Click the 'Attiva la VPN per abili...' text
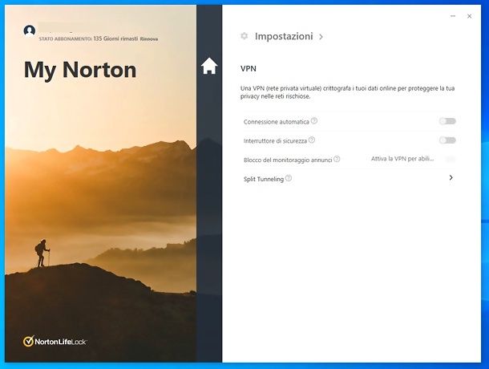 [402, 159]
